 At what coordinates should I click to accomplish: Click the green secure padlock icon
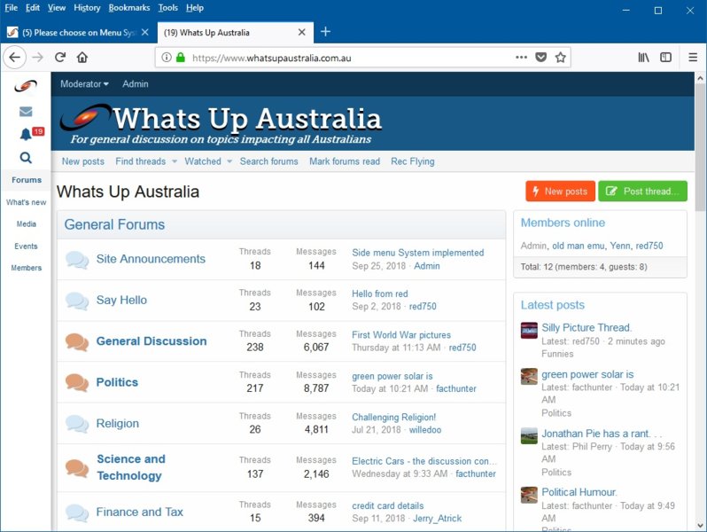pos(181,58)
